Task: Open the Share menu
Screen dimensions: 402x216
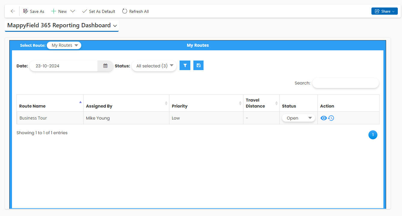Action: pyautogui.click(x=385, y=11)
